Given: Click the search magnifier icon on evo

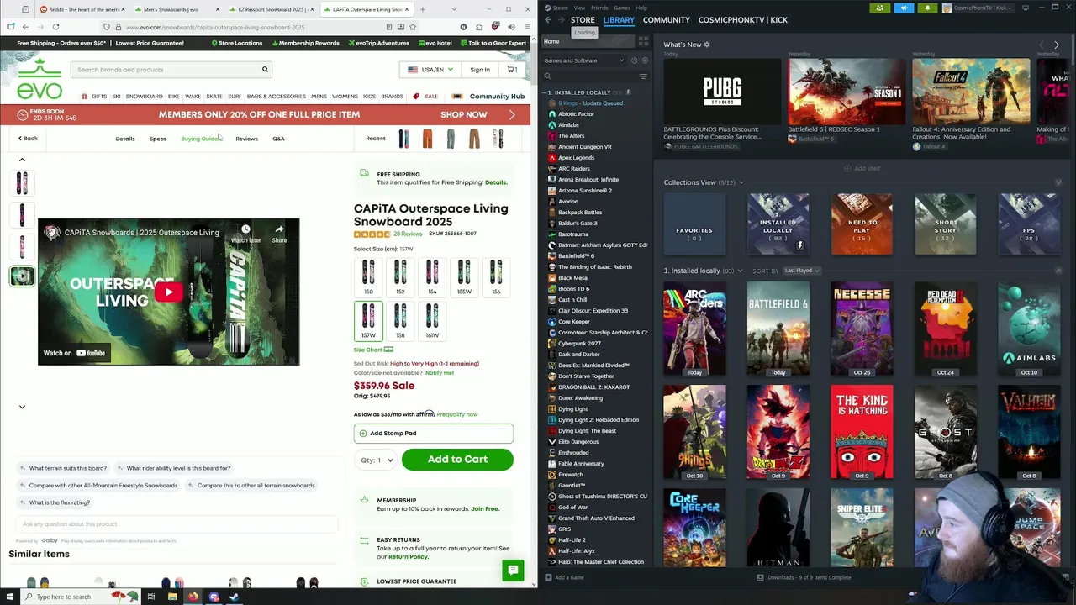Looking at the screenshot, I should pyautogui.click(x=265, y=70).
